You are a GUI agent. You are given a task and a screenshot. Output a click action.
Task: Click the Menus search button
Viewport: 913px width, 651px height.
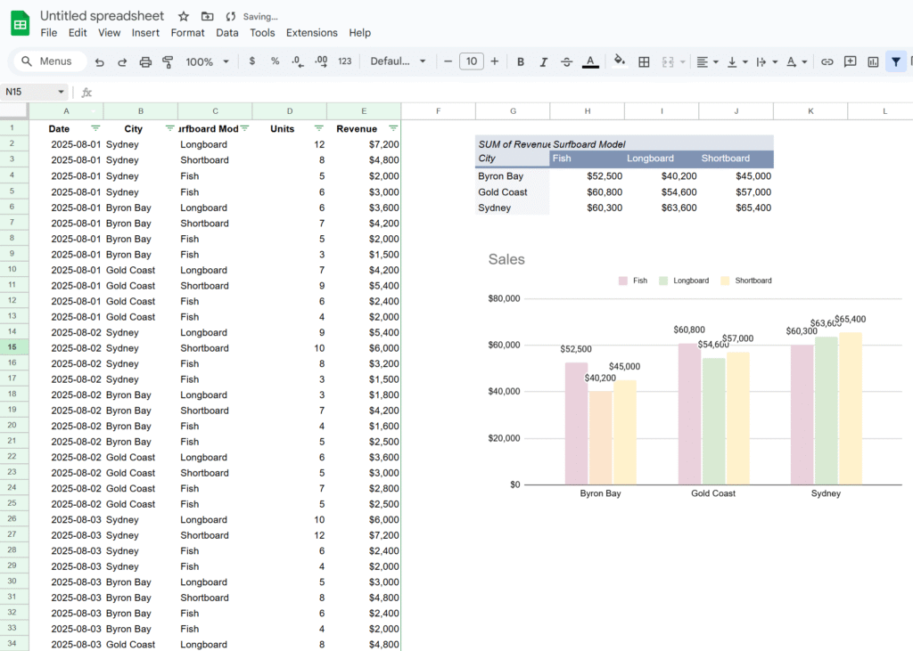51,61
